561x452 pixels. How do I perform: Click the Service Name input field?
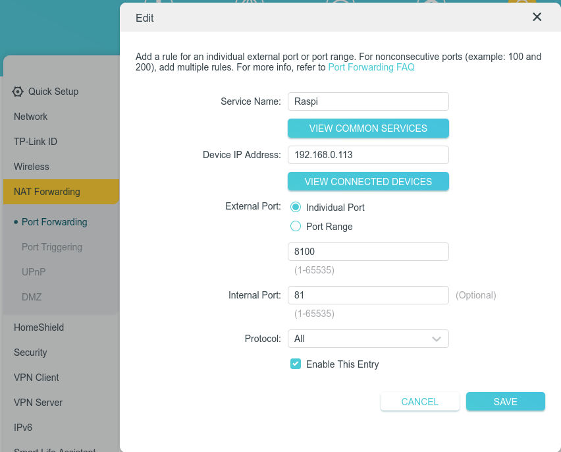[x=368, y=101]
